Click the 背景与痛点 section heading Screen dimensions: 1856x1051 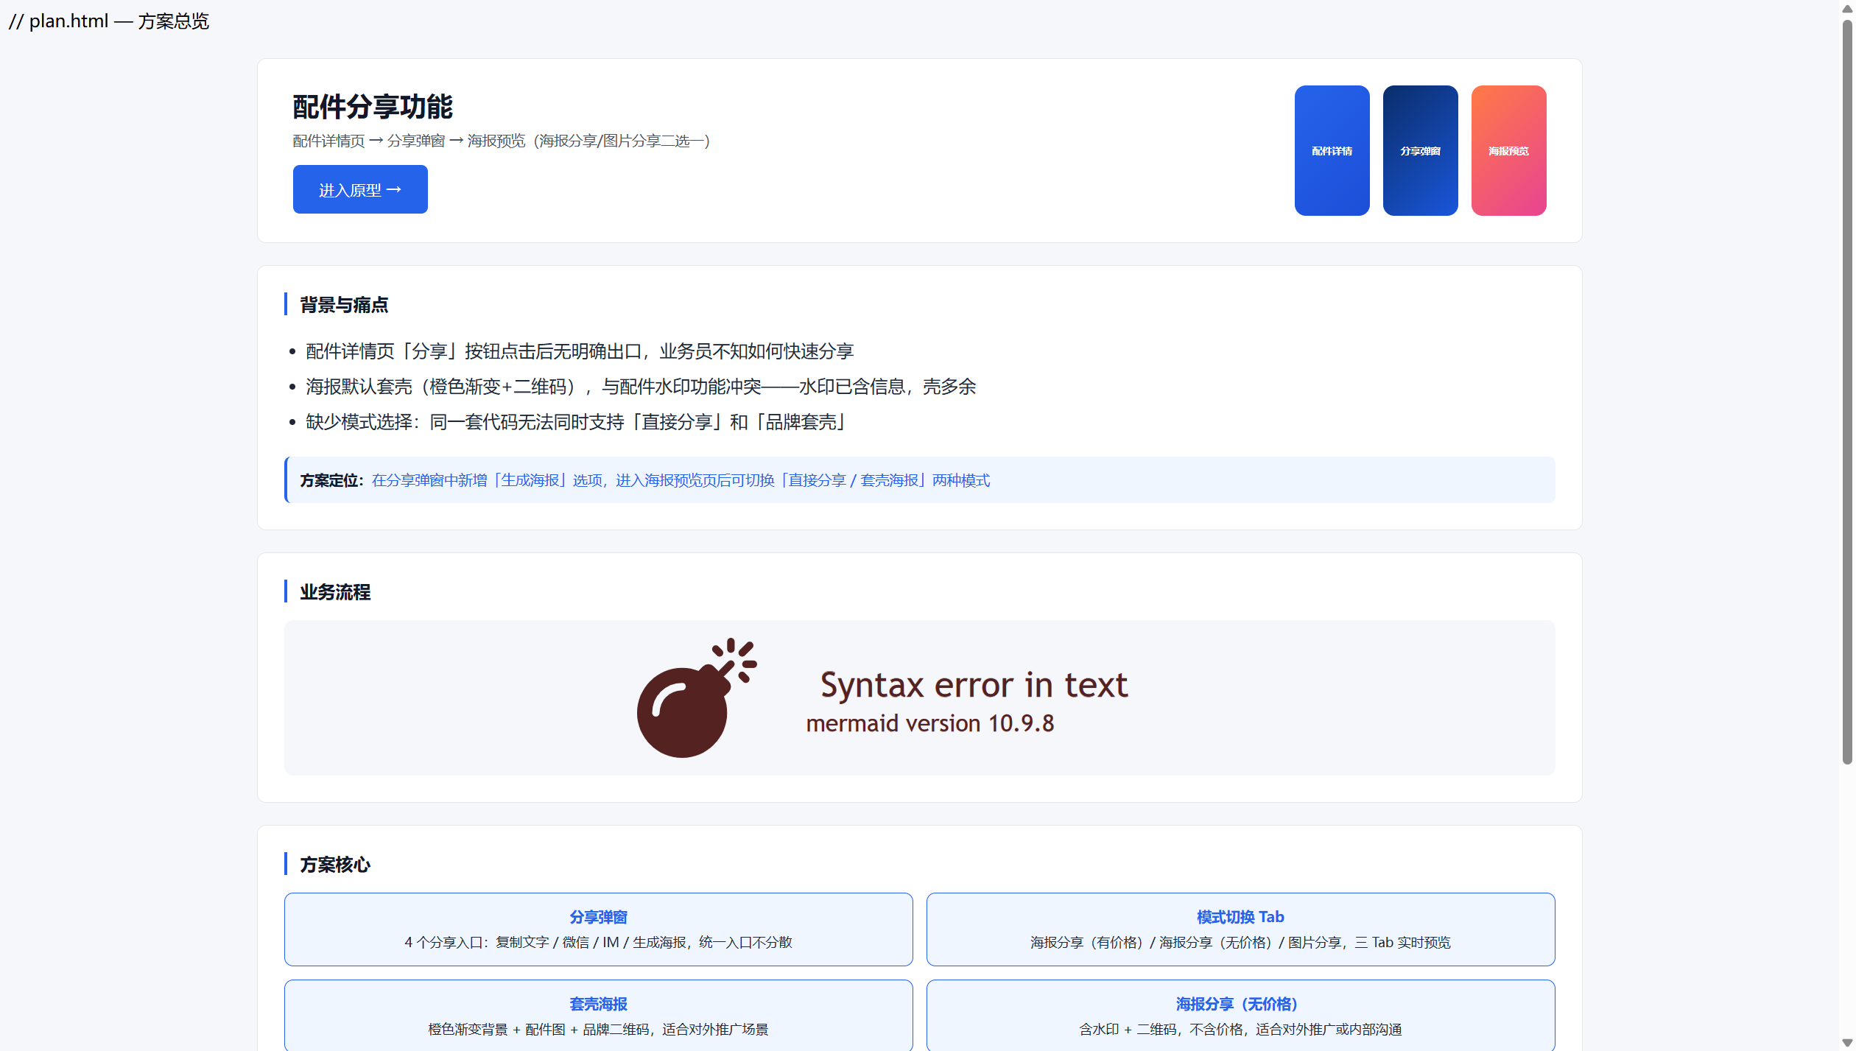[344, 304]
